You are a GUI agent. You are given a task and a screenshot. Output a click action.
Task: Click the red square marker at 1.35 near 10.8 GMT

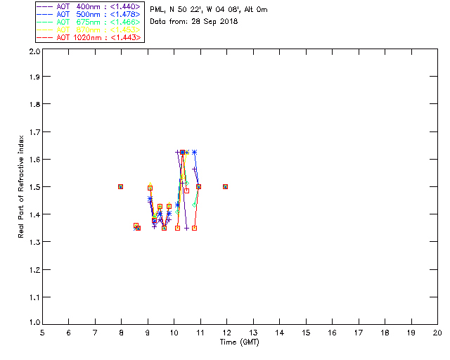tap(194, 229)
